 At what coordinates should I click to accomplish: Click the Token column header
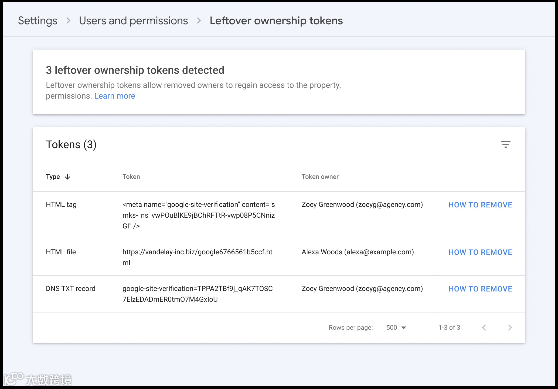(131, 177)
